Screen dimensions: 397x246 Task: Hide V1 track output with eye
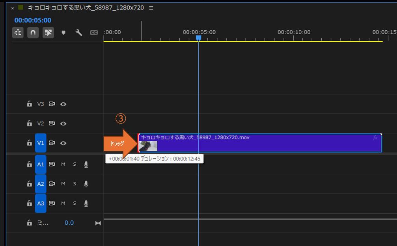pyautogui.click(x=63, y=143)
